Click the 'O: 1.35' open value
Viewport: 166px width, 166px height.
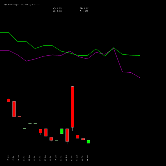(57, 11)
